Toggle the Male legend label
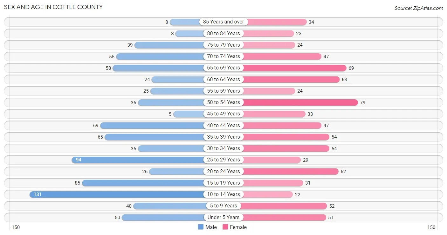The height and width of the screenshot is (235, 447). 211,227
